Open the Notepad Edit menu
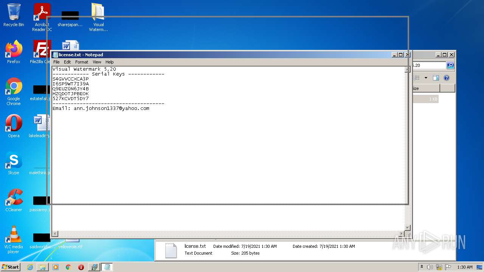Viewport: 484px width, 272px height. 67,62
